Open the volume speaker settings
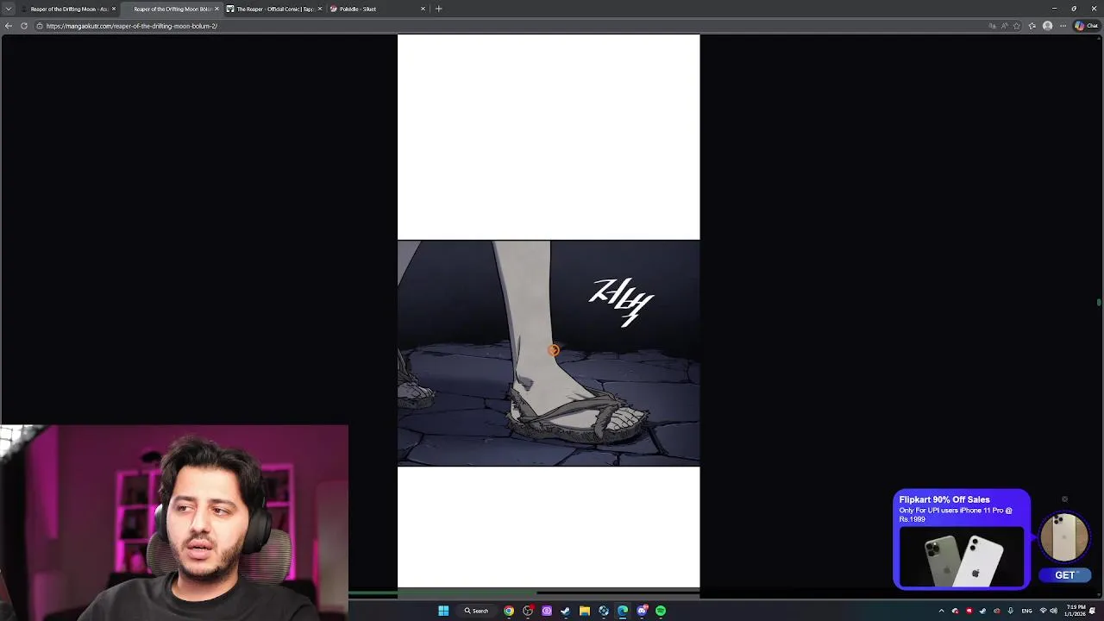 tap(1053, 611)
